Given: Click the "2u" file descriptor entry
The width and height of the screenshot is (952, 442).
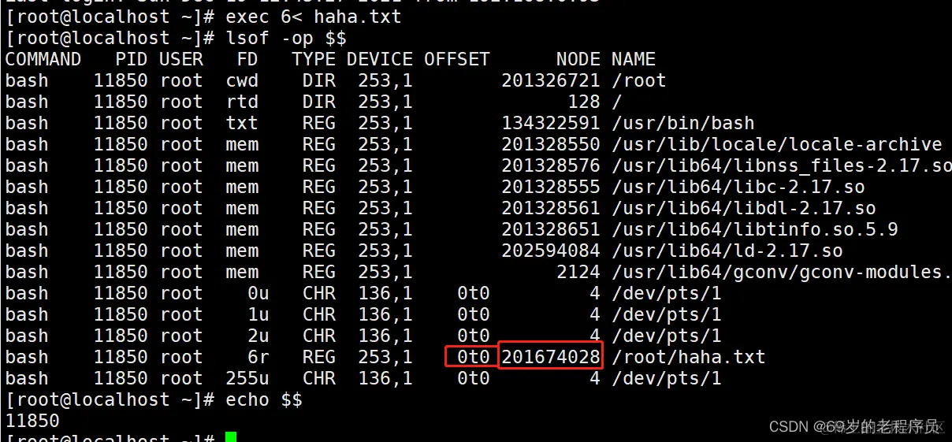Looking at the screenshot, I should (x=258, y=336).
